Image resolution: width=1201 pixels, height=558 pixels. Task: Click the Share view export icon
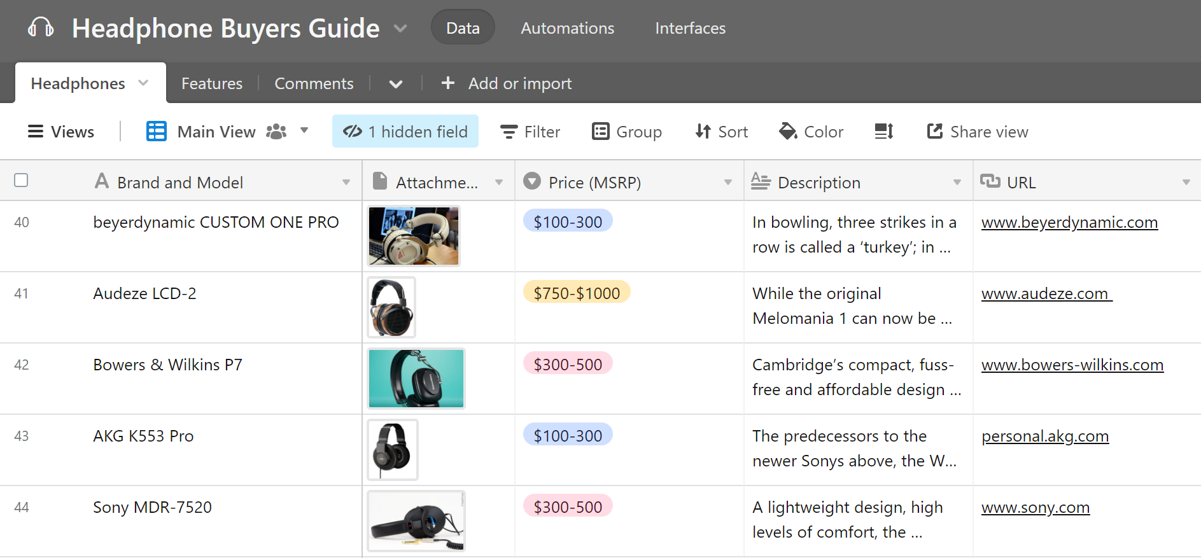935,131
